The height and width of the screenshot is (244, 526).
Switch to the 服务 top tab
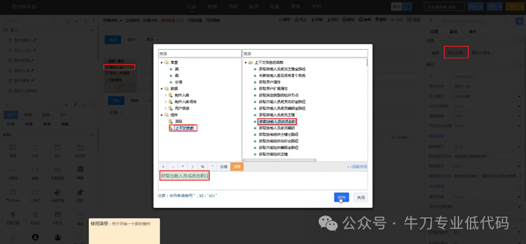click(254, 6)
